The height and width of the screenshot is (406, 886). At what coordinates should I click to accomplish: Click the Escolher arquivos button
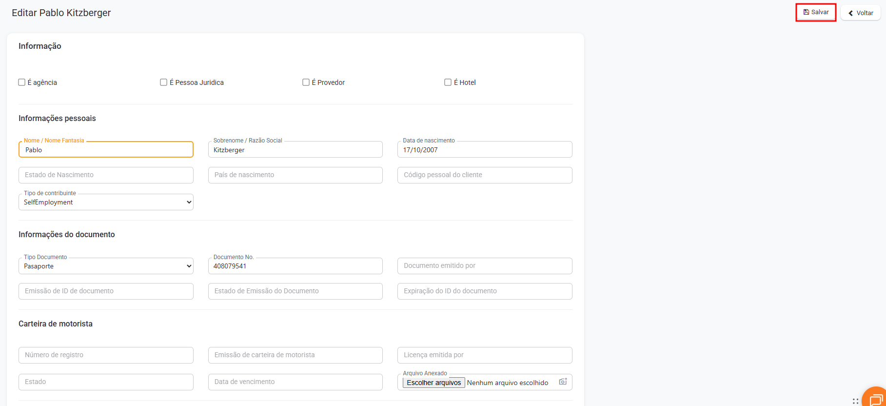433,383
